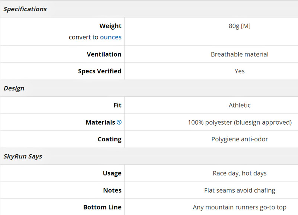298x215 pixels.
Task: Select the Polygiene anti-odor value
Action: point(240,139)
